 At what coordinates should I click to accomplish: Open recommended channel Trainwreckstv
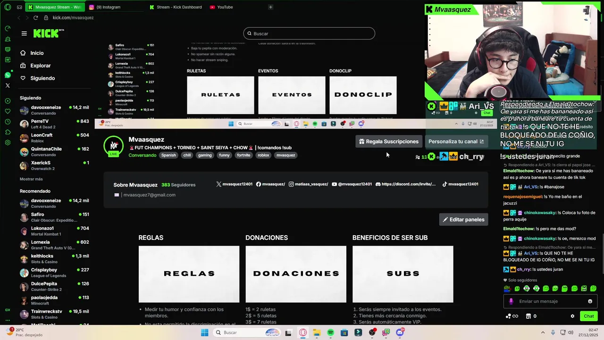point(54,314)
